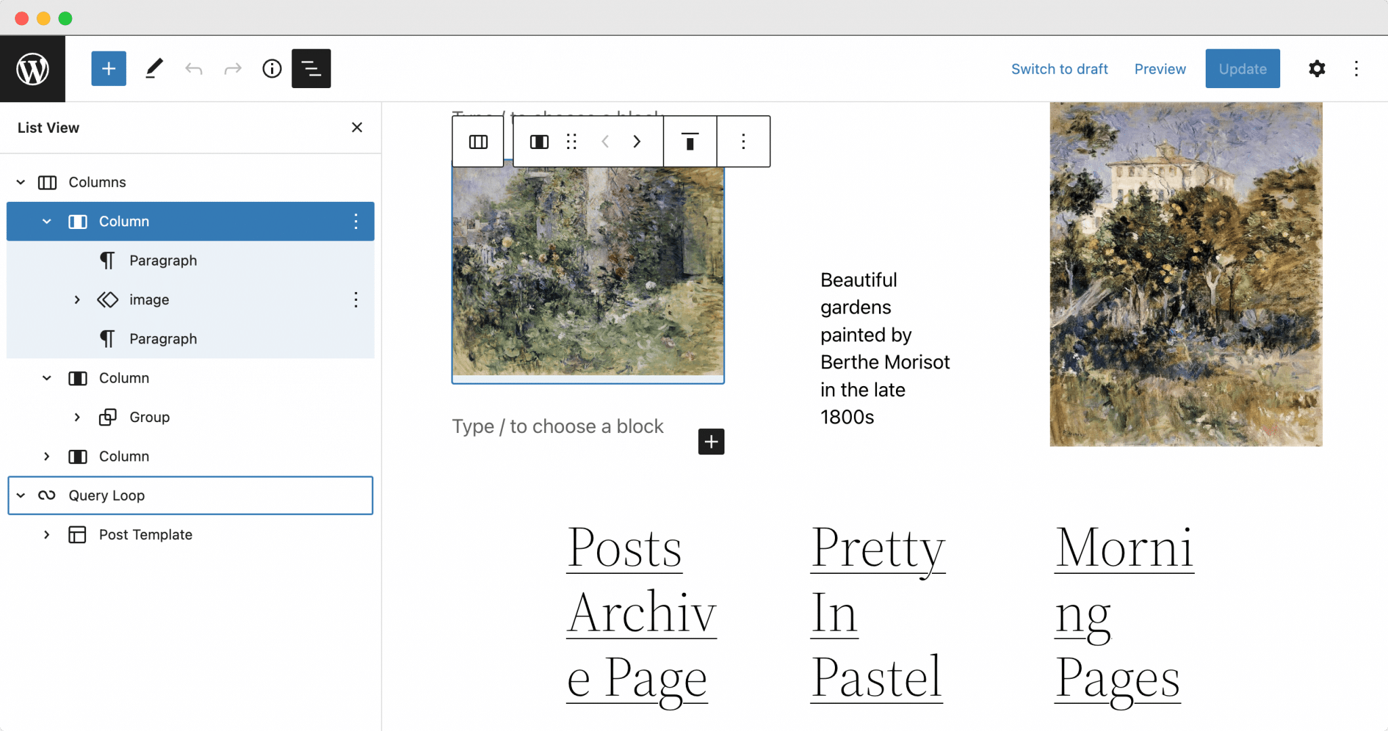Select the Columns block in List View
The height and width of the screenshot is (731, 1388).
(x=190, y=182)
